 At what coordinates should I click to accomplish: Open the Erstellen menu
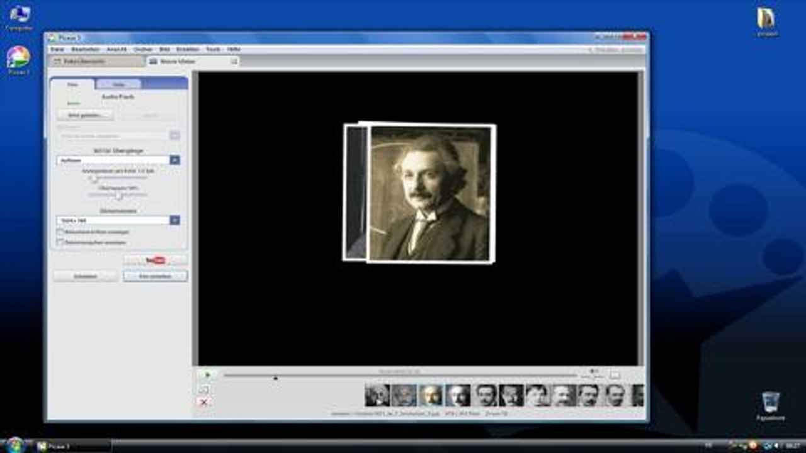coord(188,49)
